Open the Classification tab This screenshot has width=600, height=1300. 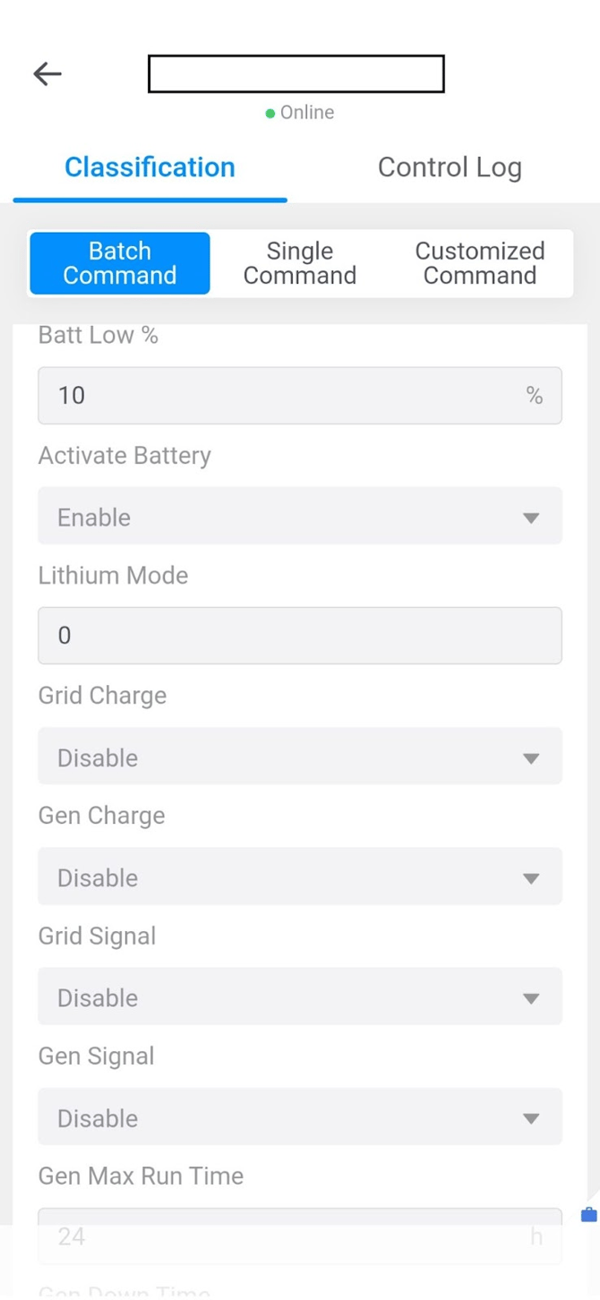tap(150, 167)
